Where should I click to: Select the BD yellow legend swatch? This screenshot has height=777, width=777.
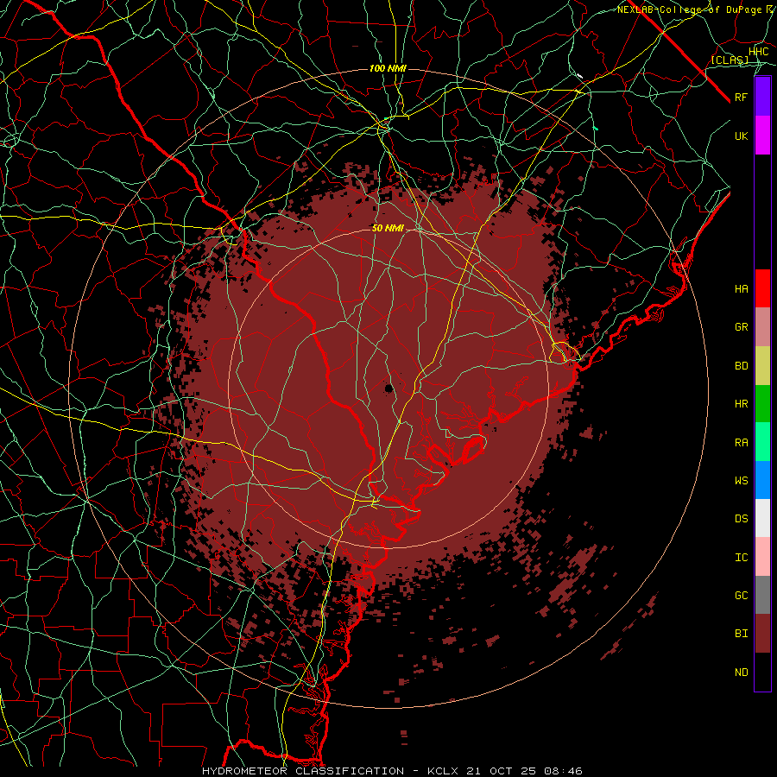[762, 366]
